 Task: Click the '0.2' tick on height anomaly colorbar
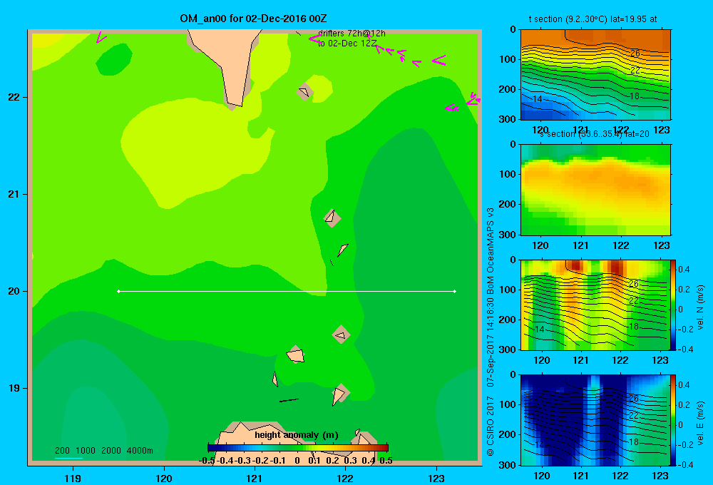[332, 461]
